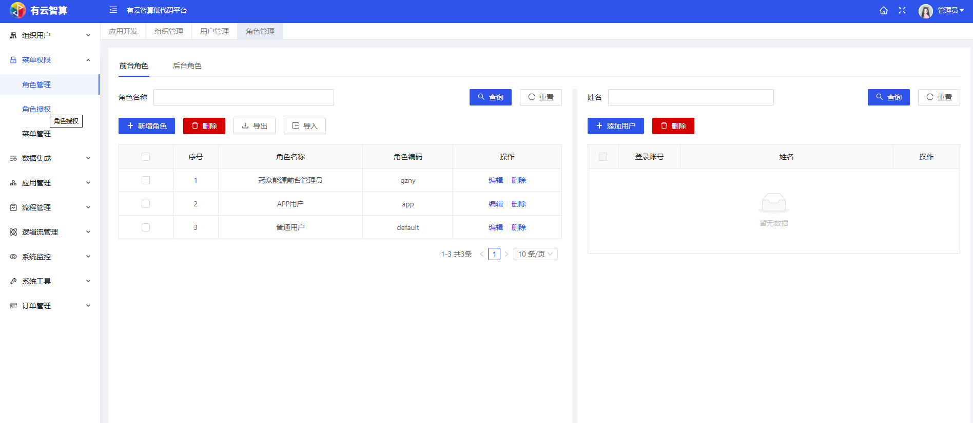Open the 10 条/页 page size dropdown
The height and width of the screenshot is (423, 973).
tap(535, 254)
